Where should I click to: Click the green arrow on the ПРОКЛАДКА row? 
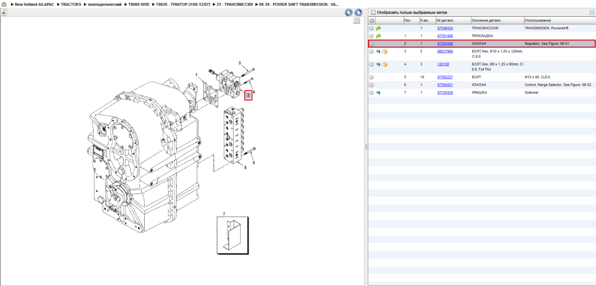point(378,36)
